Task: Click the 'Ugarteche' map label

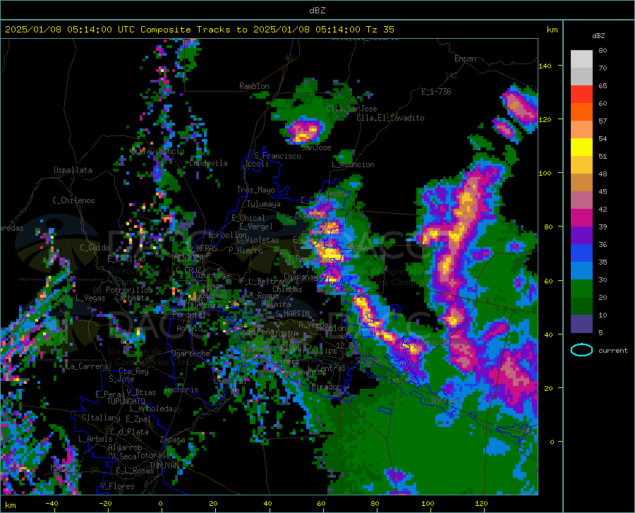Action: pos(190,354)
